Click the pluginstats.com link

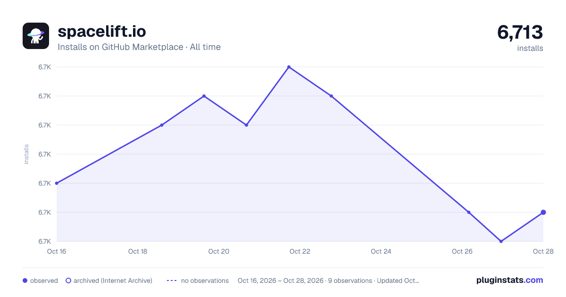coord(510,280)
